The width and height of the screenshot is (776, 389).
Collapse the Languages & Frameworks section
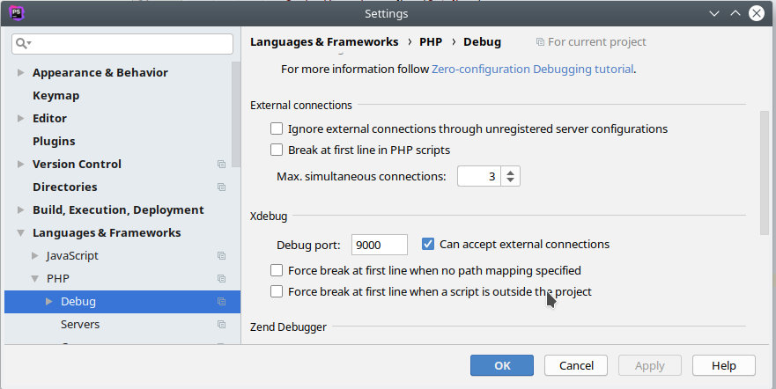(x=21, y=233)
